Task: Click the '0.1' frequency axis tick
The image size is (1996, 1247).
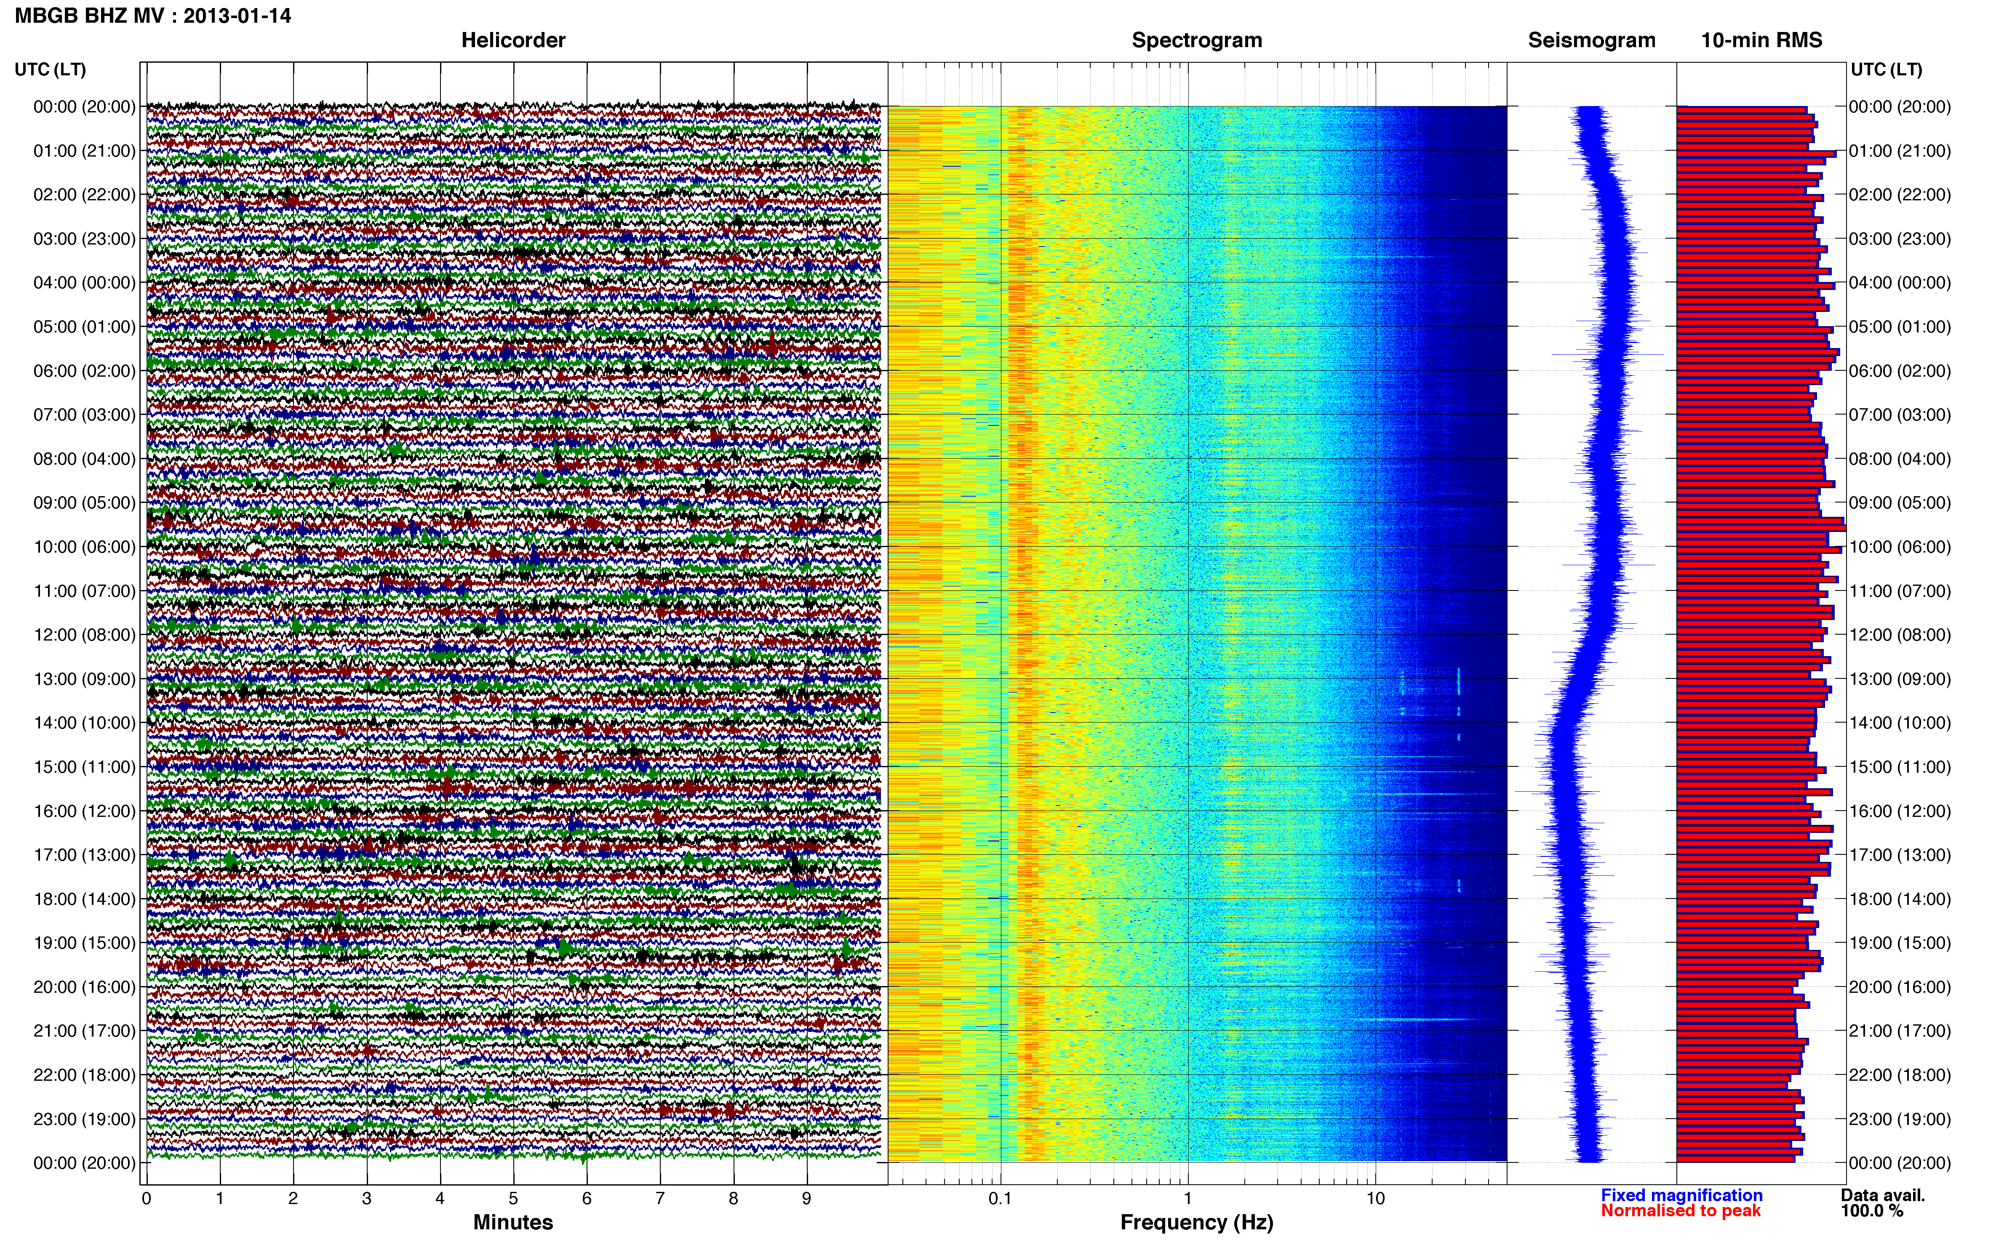Action: tap(1000, 1198)
